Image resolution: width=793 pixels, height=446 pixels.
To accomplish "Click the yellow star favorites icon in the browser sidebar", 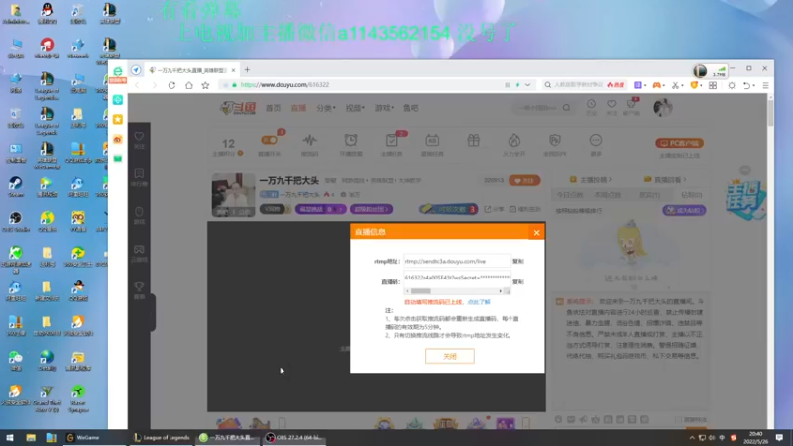I will (118, 119).
